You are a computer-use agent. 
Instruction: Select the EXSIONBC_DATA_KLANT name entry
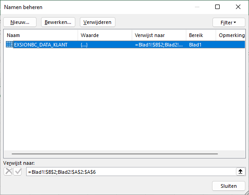41,45
